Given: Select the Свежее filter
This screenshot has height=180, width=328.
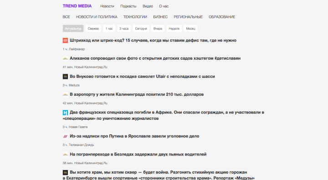Looking at the screenshot, I should coord(93,28).
